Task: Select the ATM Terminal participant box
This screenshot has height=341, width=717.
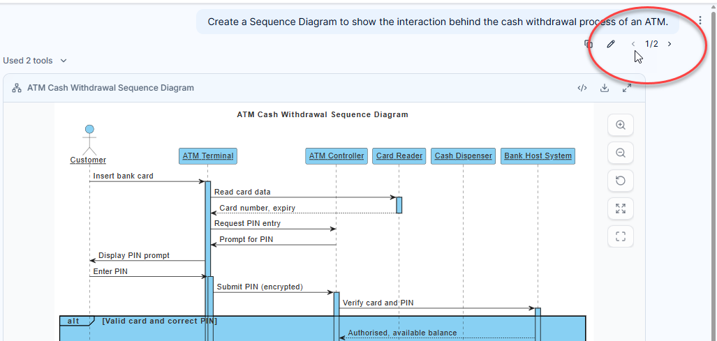Action: tap(208, 156)
